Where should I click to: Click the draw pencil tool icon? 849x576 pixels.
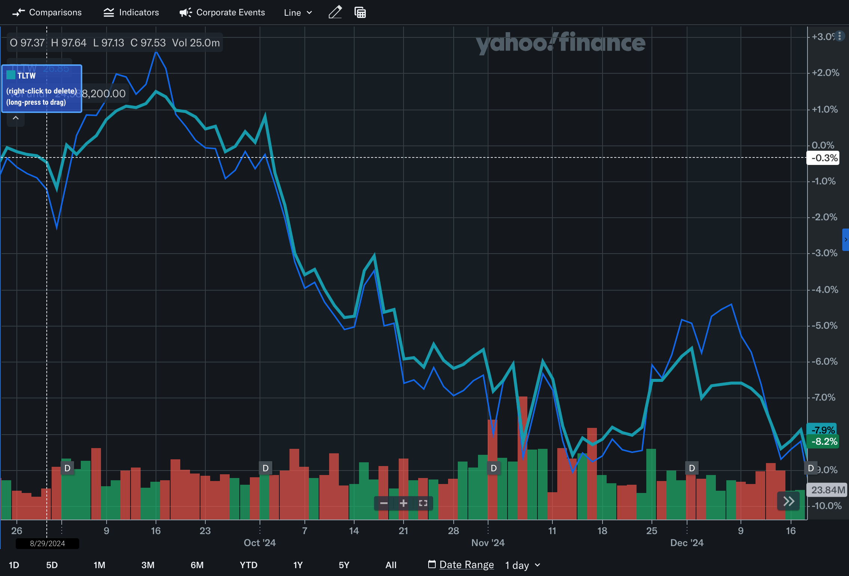click(x=335, y=12)
